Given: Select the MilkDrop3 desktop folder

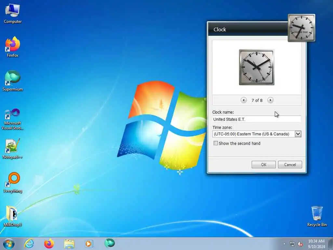Looking at the screenshot, I should tap(13, 216).
